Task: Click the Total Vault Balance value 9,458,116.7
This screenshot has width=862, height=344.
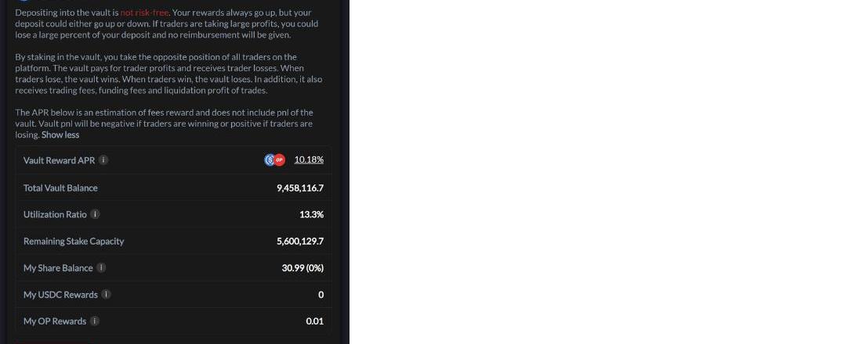Action: pyautogui.click(x=300, y=188)
